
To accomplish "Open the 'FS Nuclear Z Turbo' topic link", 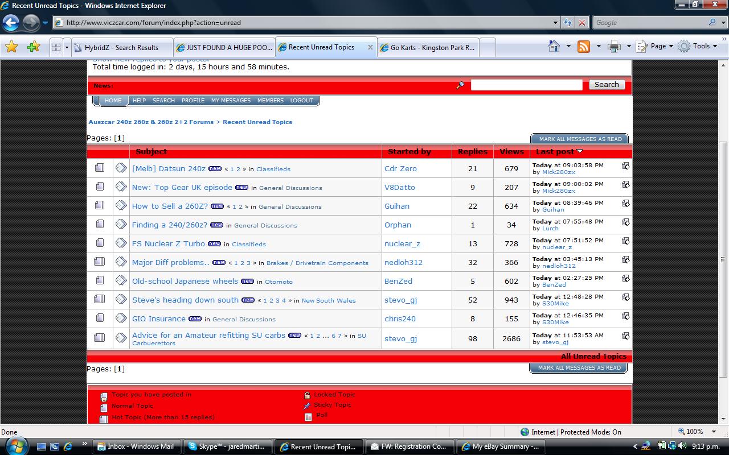I will tap(168, 243).
